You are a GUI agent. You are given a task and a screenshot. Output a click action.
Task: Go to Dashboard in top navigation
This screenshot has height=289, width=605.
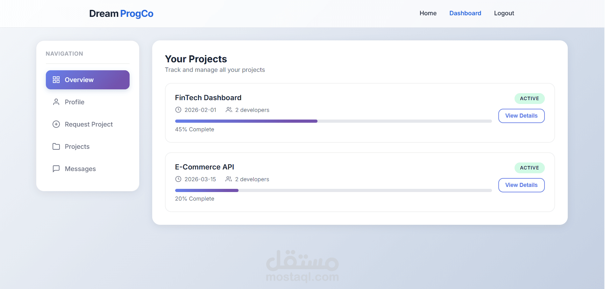[x=465, y=13]
